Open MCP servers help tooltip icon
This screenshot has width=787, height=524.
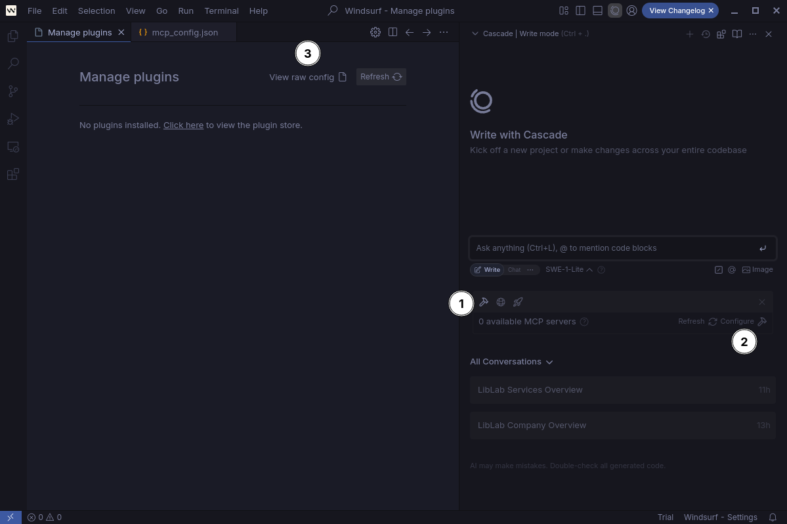pos(584,322)
